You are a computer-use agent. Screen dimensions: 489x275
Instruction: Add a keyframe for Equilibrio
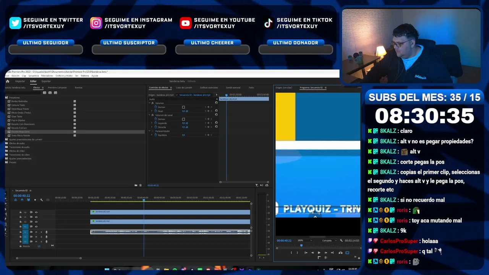(x=208, y=135)
